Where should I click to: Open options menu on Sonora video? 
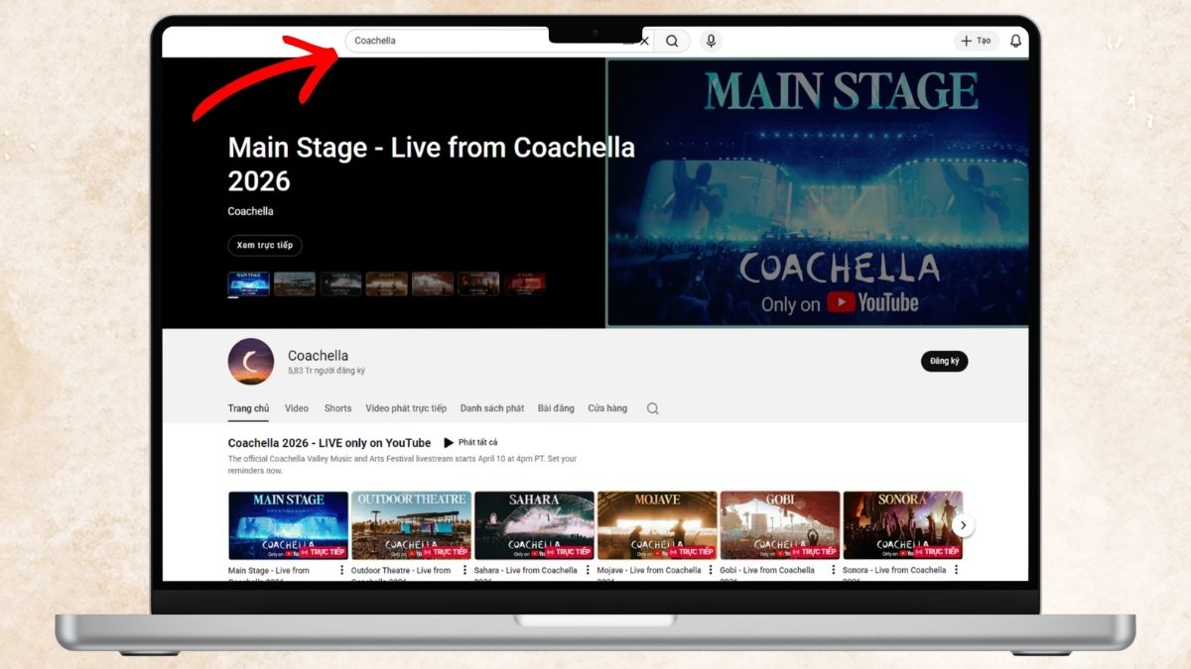(957, 568)
